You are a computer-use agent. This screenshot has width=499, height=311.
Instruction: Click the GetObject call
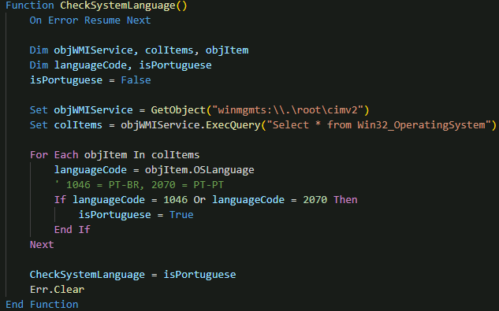tap(178, 110)
